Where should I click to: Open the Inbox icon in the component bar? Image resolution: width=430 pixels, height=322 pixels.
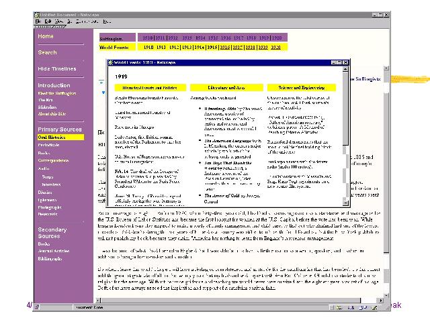(351, 308)
